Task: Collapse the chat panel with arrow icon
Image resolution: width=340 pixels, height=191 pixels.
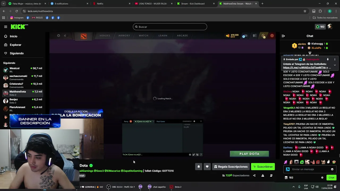Action: click(283, 36)
